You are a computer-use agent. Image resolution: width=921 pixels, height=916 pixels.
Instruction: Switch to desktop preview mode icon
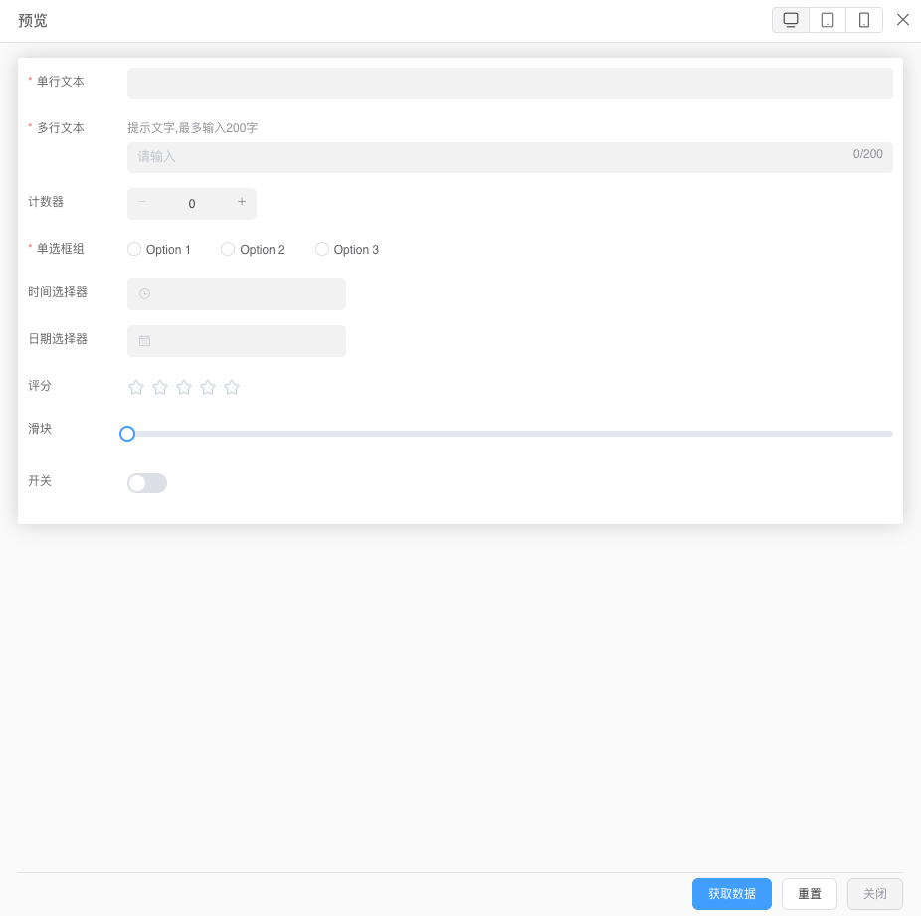point(791,20)
